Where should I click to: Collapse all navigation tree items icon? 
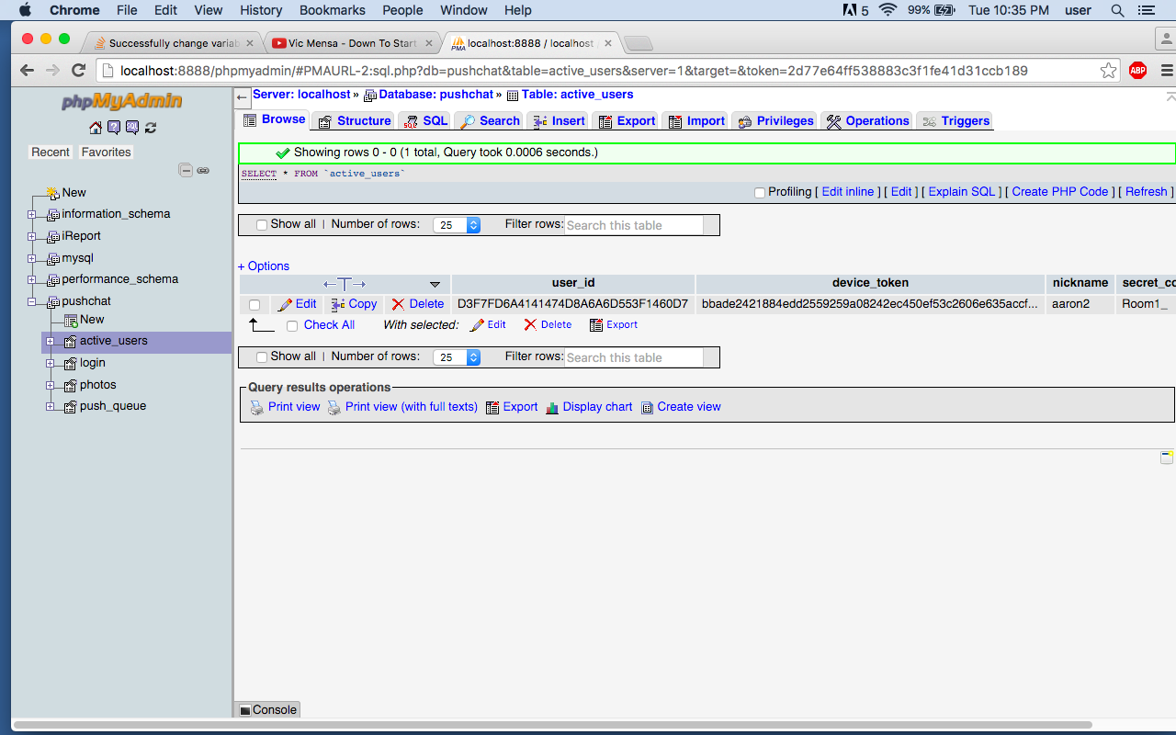(186, 170)
